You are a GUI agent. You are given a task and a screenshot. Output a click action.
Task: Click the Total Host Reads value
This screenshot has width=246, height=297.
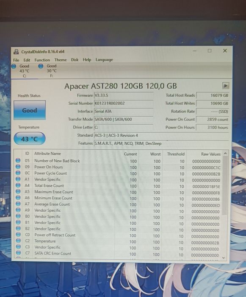tap(213, 95)
